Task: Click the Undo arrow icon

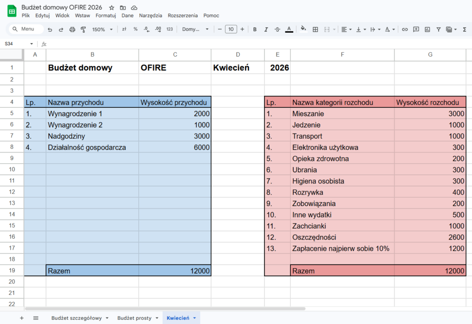Action: pos(50,29)
